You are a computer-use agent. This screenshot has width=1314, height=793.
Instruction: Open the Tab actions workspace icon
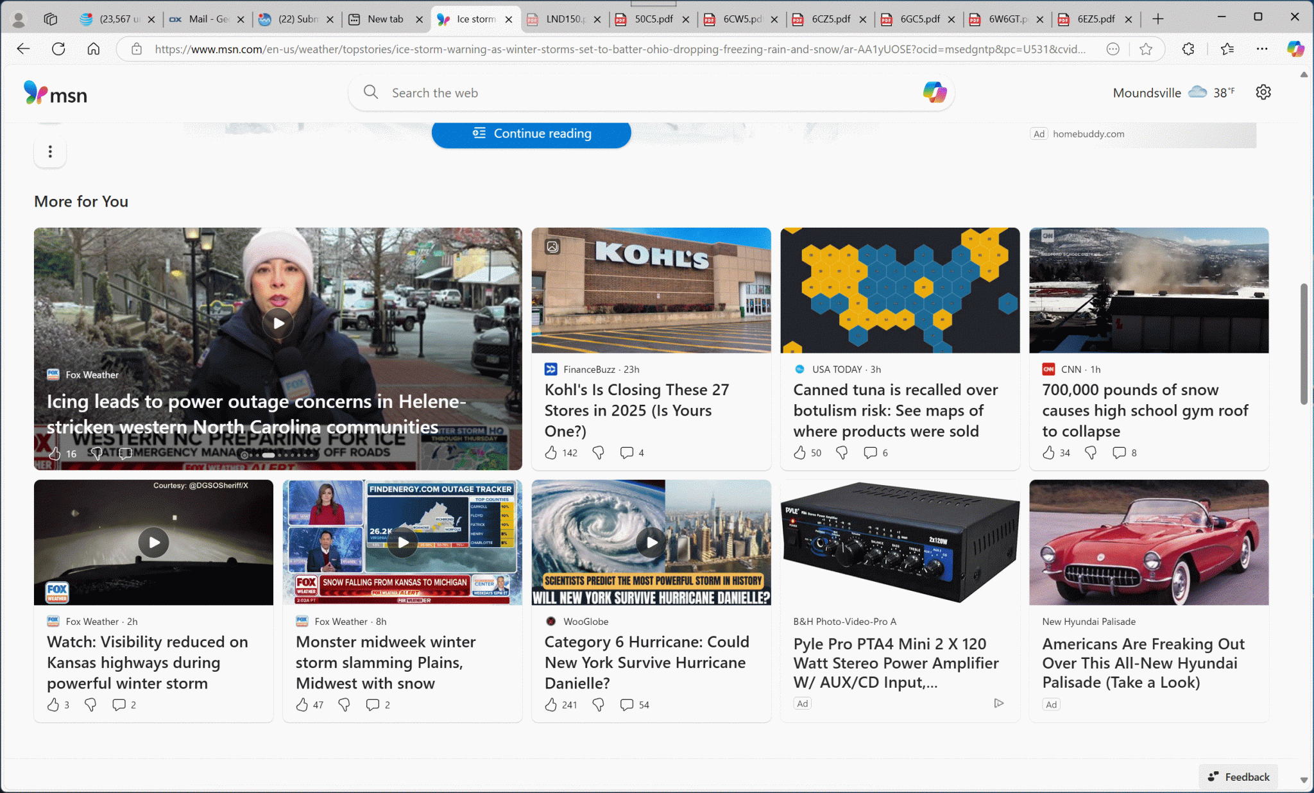click(51, 19)
